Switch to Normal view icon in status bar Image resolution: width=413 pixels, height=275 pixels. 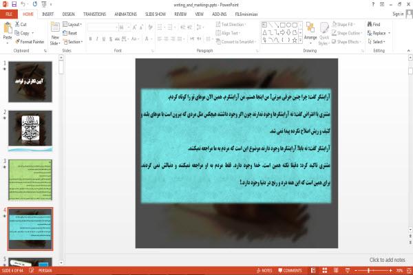click(313, 270)
